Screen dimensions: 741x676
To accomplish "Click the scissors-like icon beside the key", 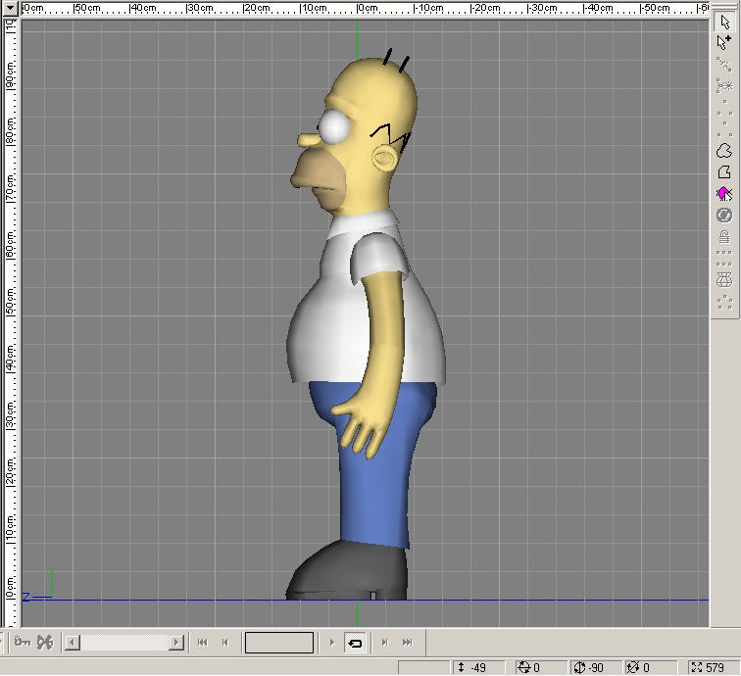I will (45, 643).
